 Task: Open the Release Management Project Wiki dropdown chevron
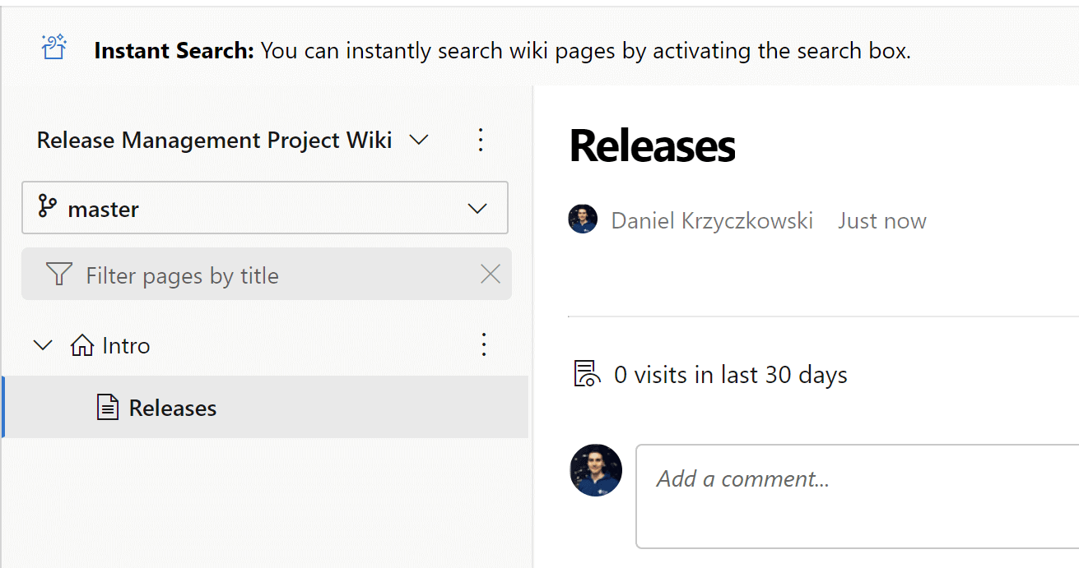coord(419,141)
